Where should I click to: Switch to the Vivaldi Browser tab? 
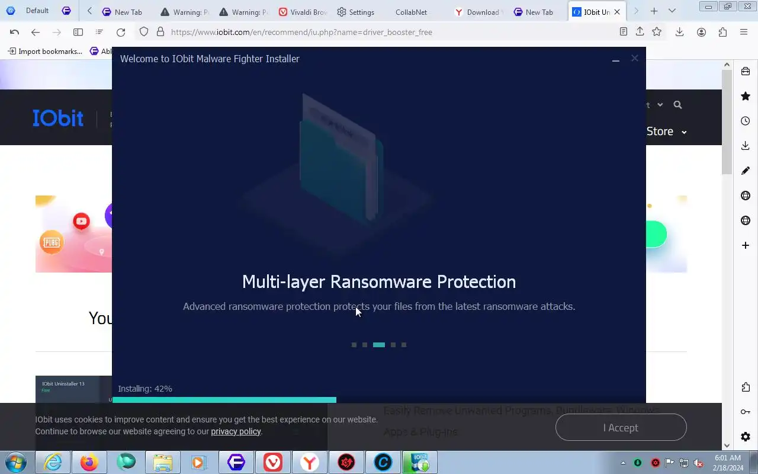point(302,12)
